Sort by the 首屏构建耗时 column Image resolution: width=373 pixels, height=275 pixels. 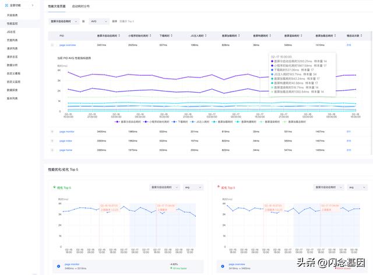(270, 36)
